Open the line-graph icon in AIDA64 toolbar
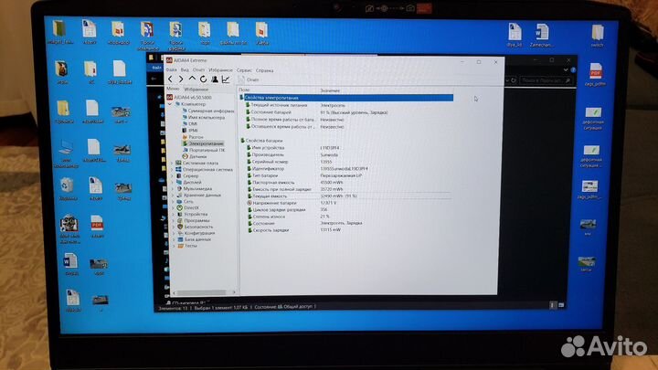This screenshot has width=658, height=370. (x=226, y=79)
